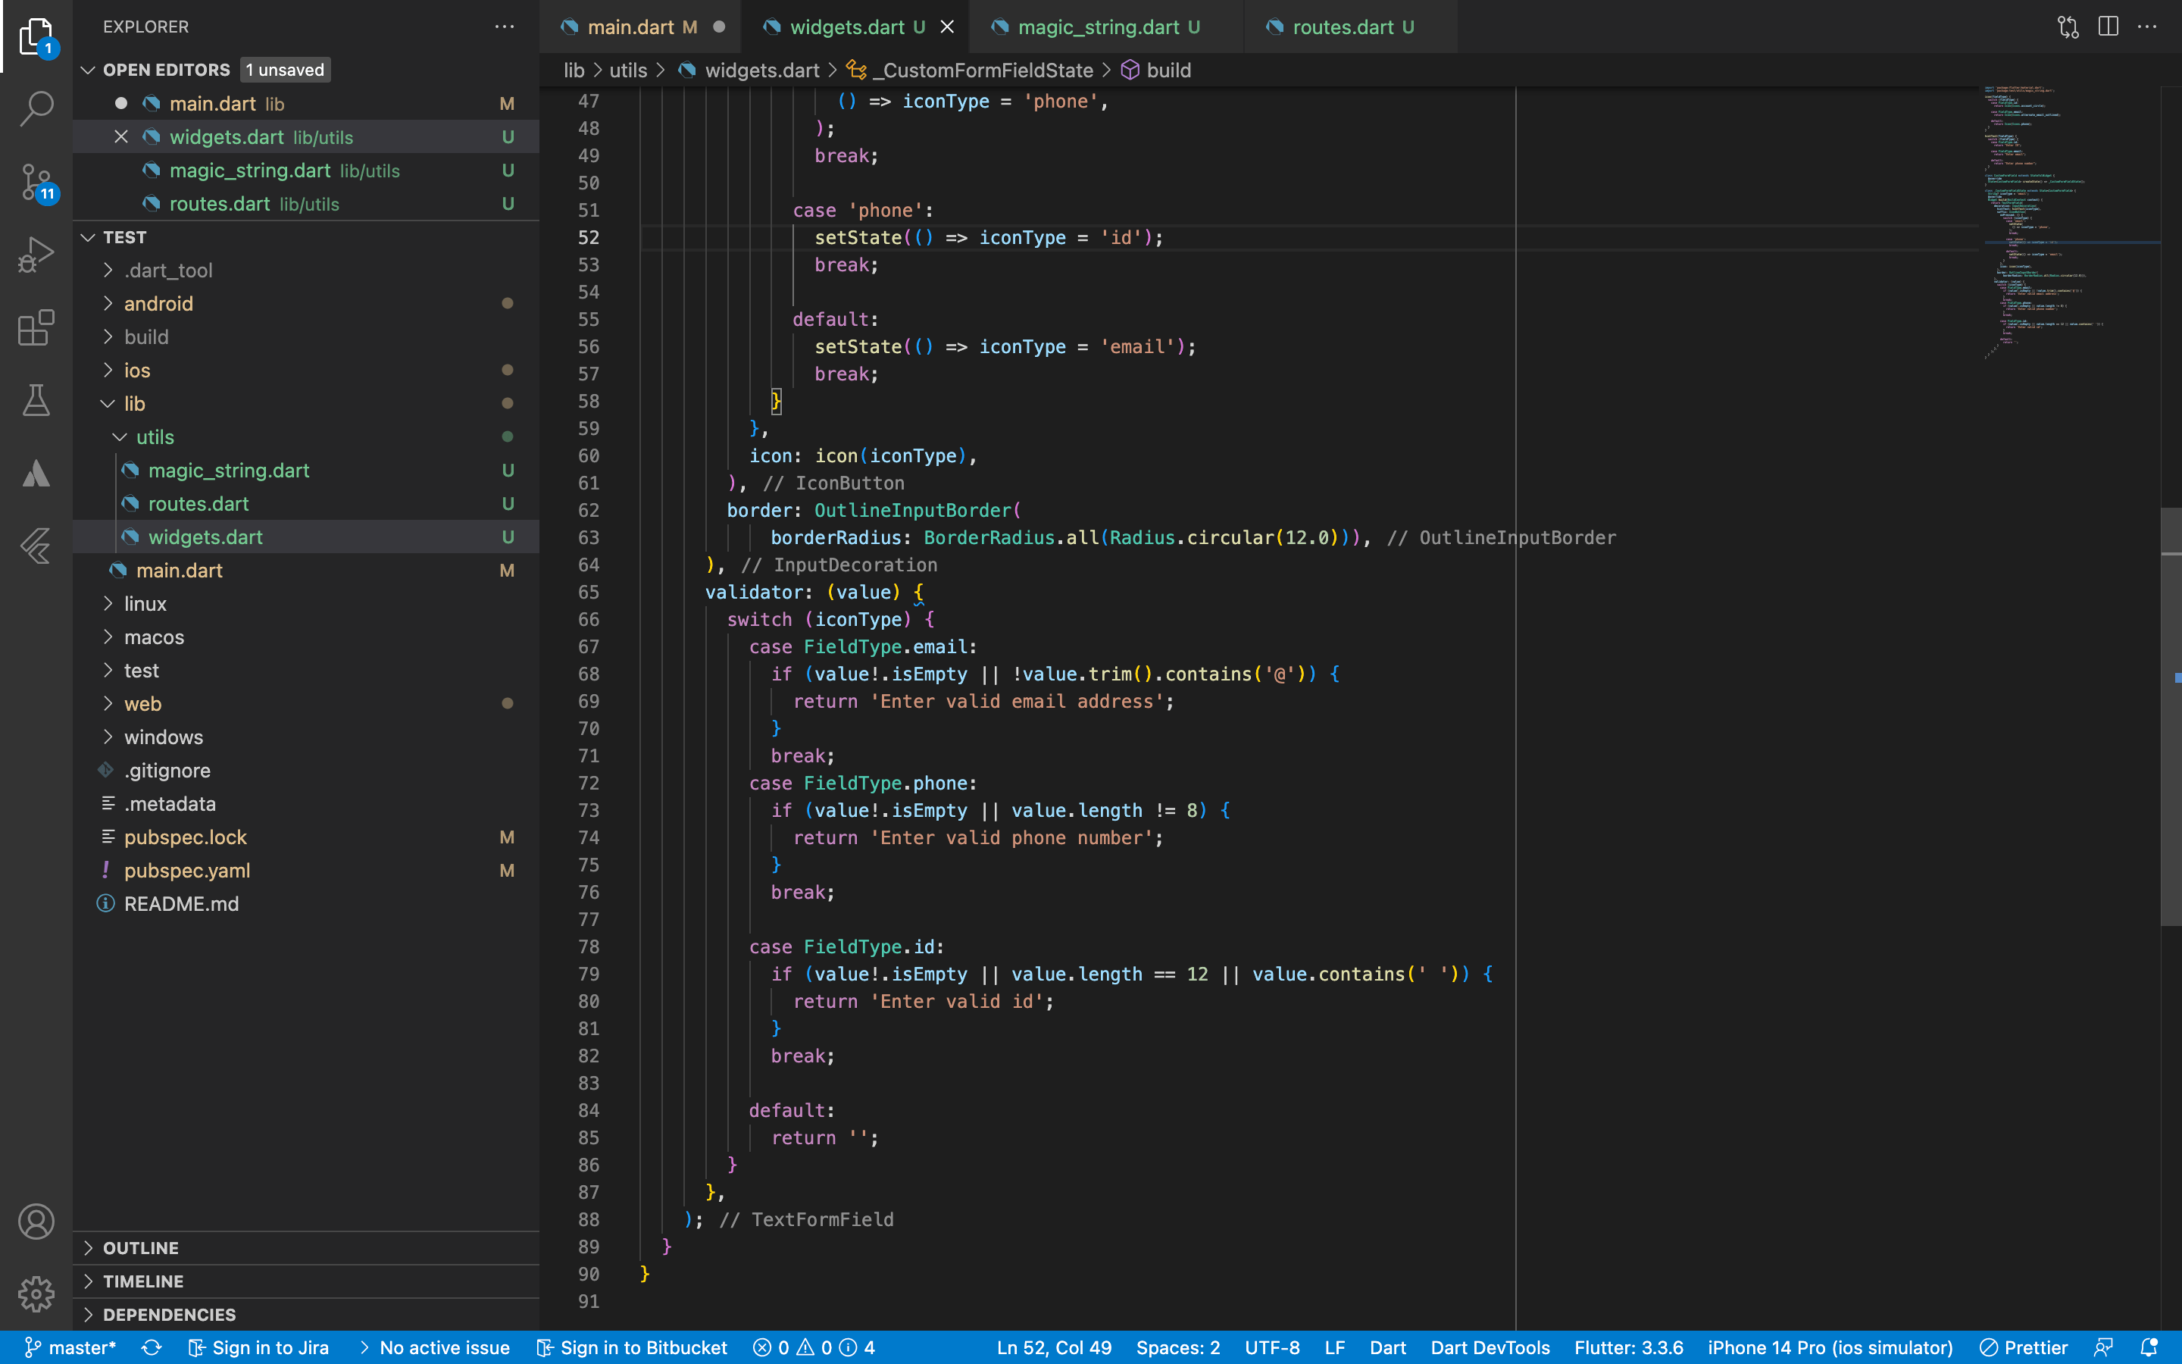Open the Run and Debug view
The width and height of the screenshot is (2182, 1364).
pos(36,255)
